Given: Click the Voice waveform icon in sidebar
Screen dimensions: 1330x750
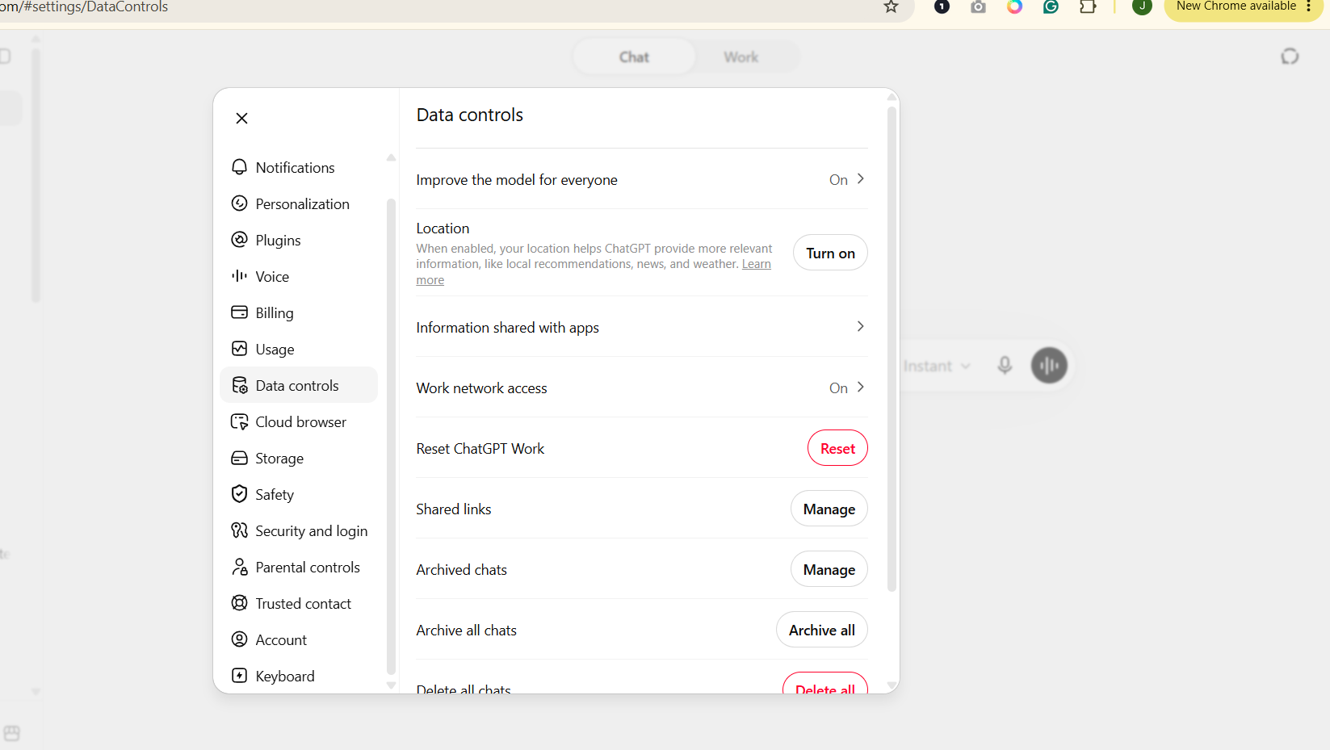Looking at the screenshot, I should coord(239,276).
